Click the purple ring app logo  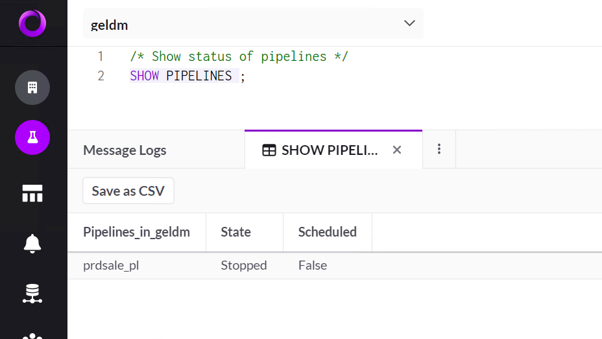32,23
